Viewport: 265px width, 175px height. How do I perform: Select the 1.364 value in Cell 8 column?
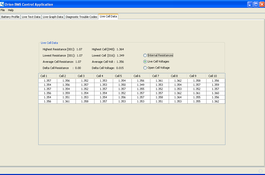coord(178,97)
